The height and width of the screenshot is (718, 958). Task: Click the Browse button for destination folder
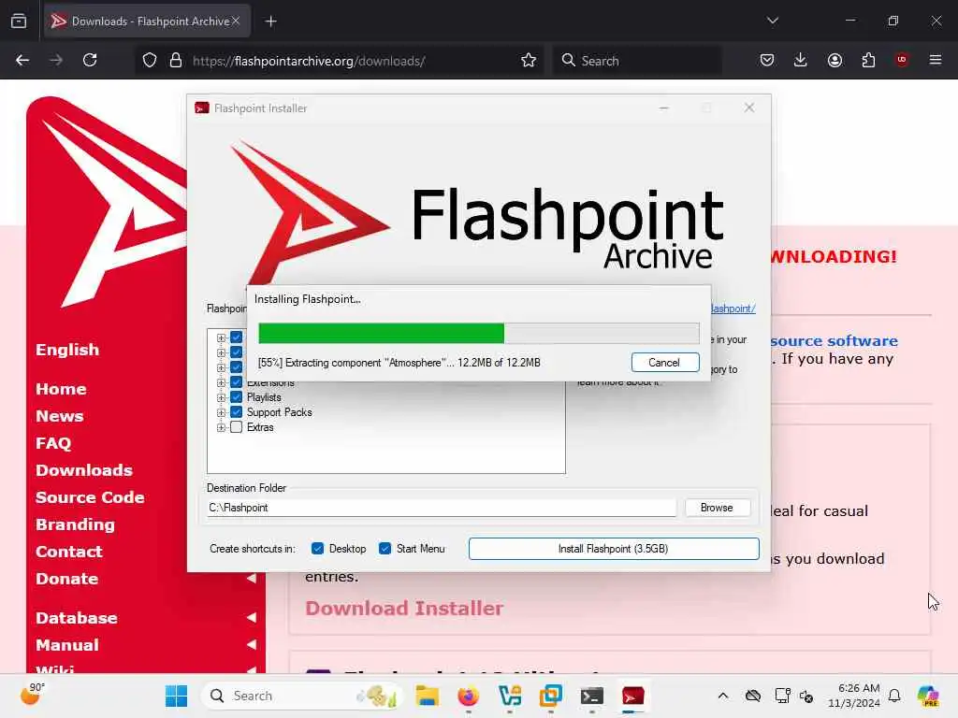(717, 508)
